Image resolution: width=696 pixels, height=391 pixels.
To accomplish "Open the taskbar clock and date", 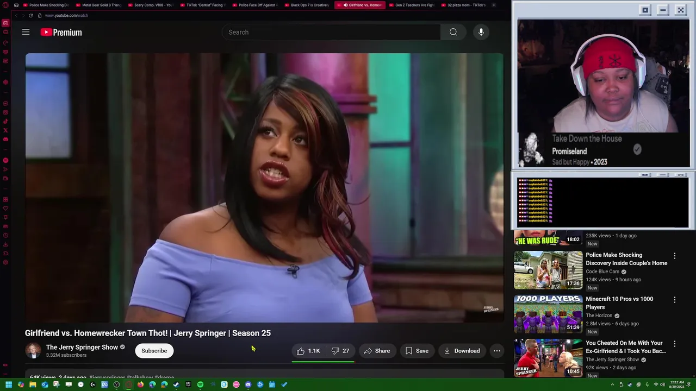I will [x=677, y=384].
